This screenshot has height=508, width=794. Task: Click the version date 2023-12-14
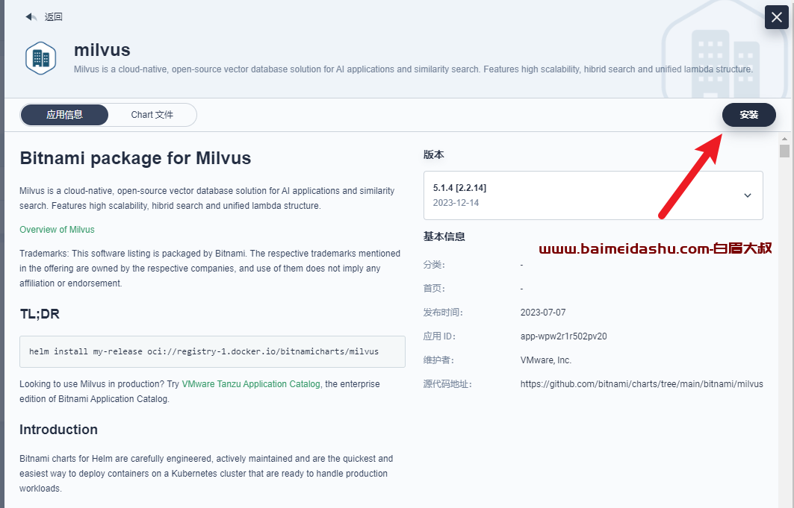click(x=456, y=203)
